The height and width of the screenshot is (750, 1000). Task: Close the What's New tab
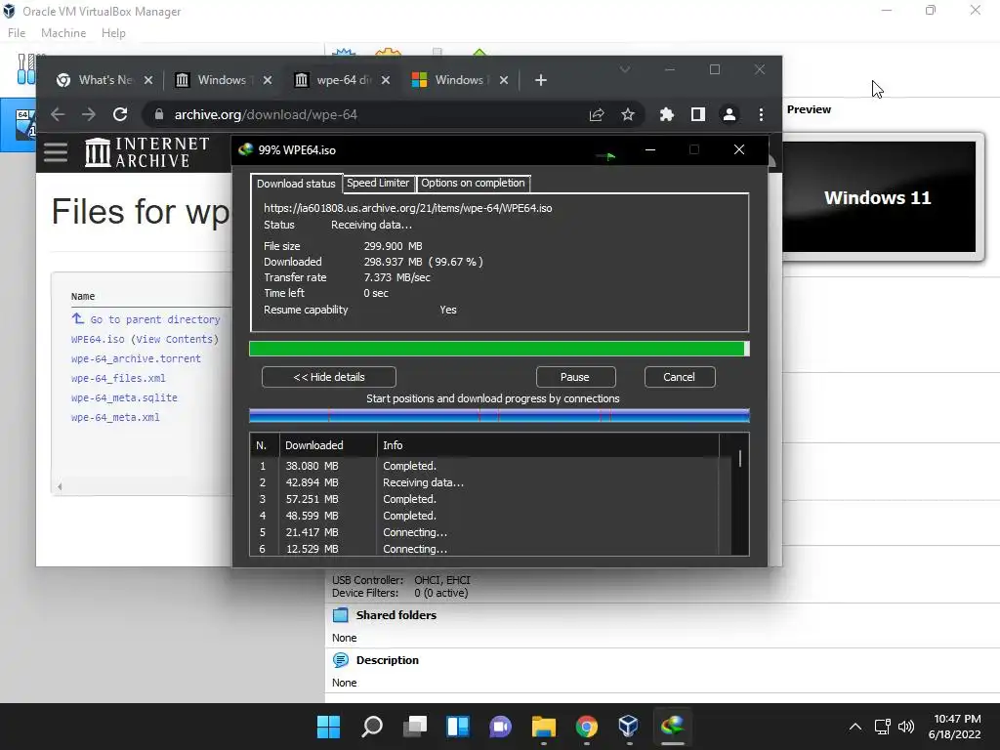coord(148,80)
